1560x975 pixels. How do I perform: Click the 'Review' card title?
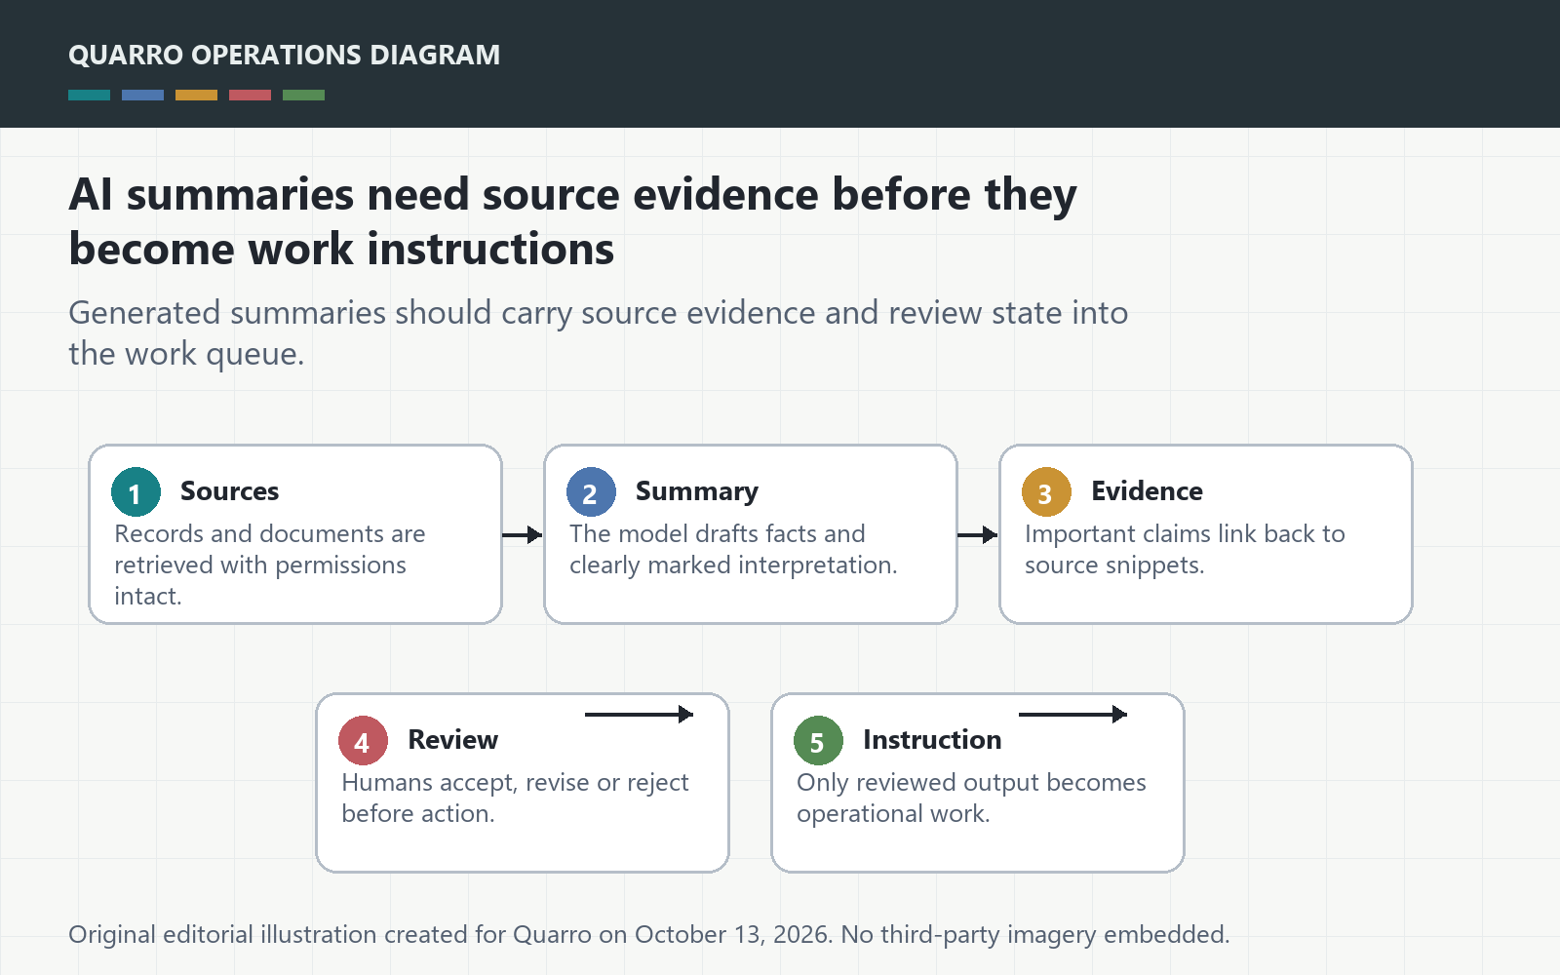click(452, 740)
